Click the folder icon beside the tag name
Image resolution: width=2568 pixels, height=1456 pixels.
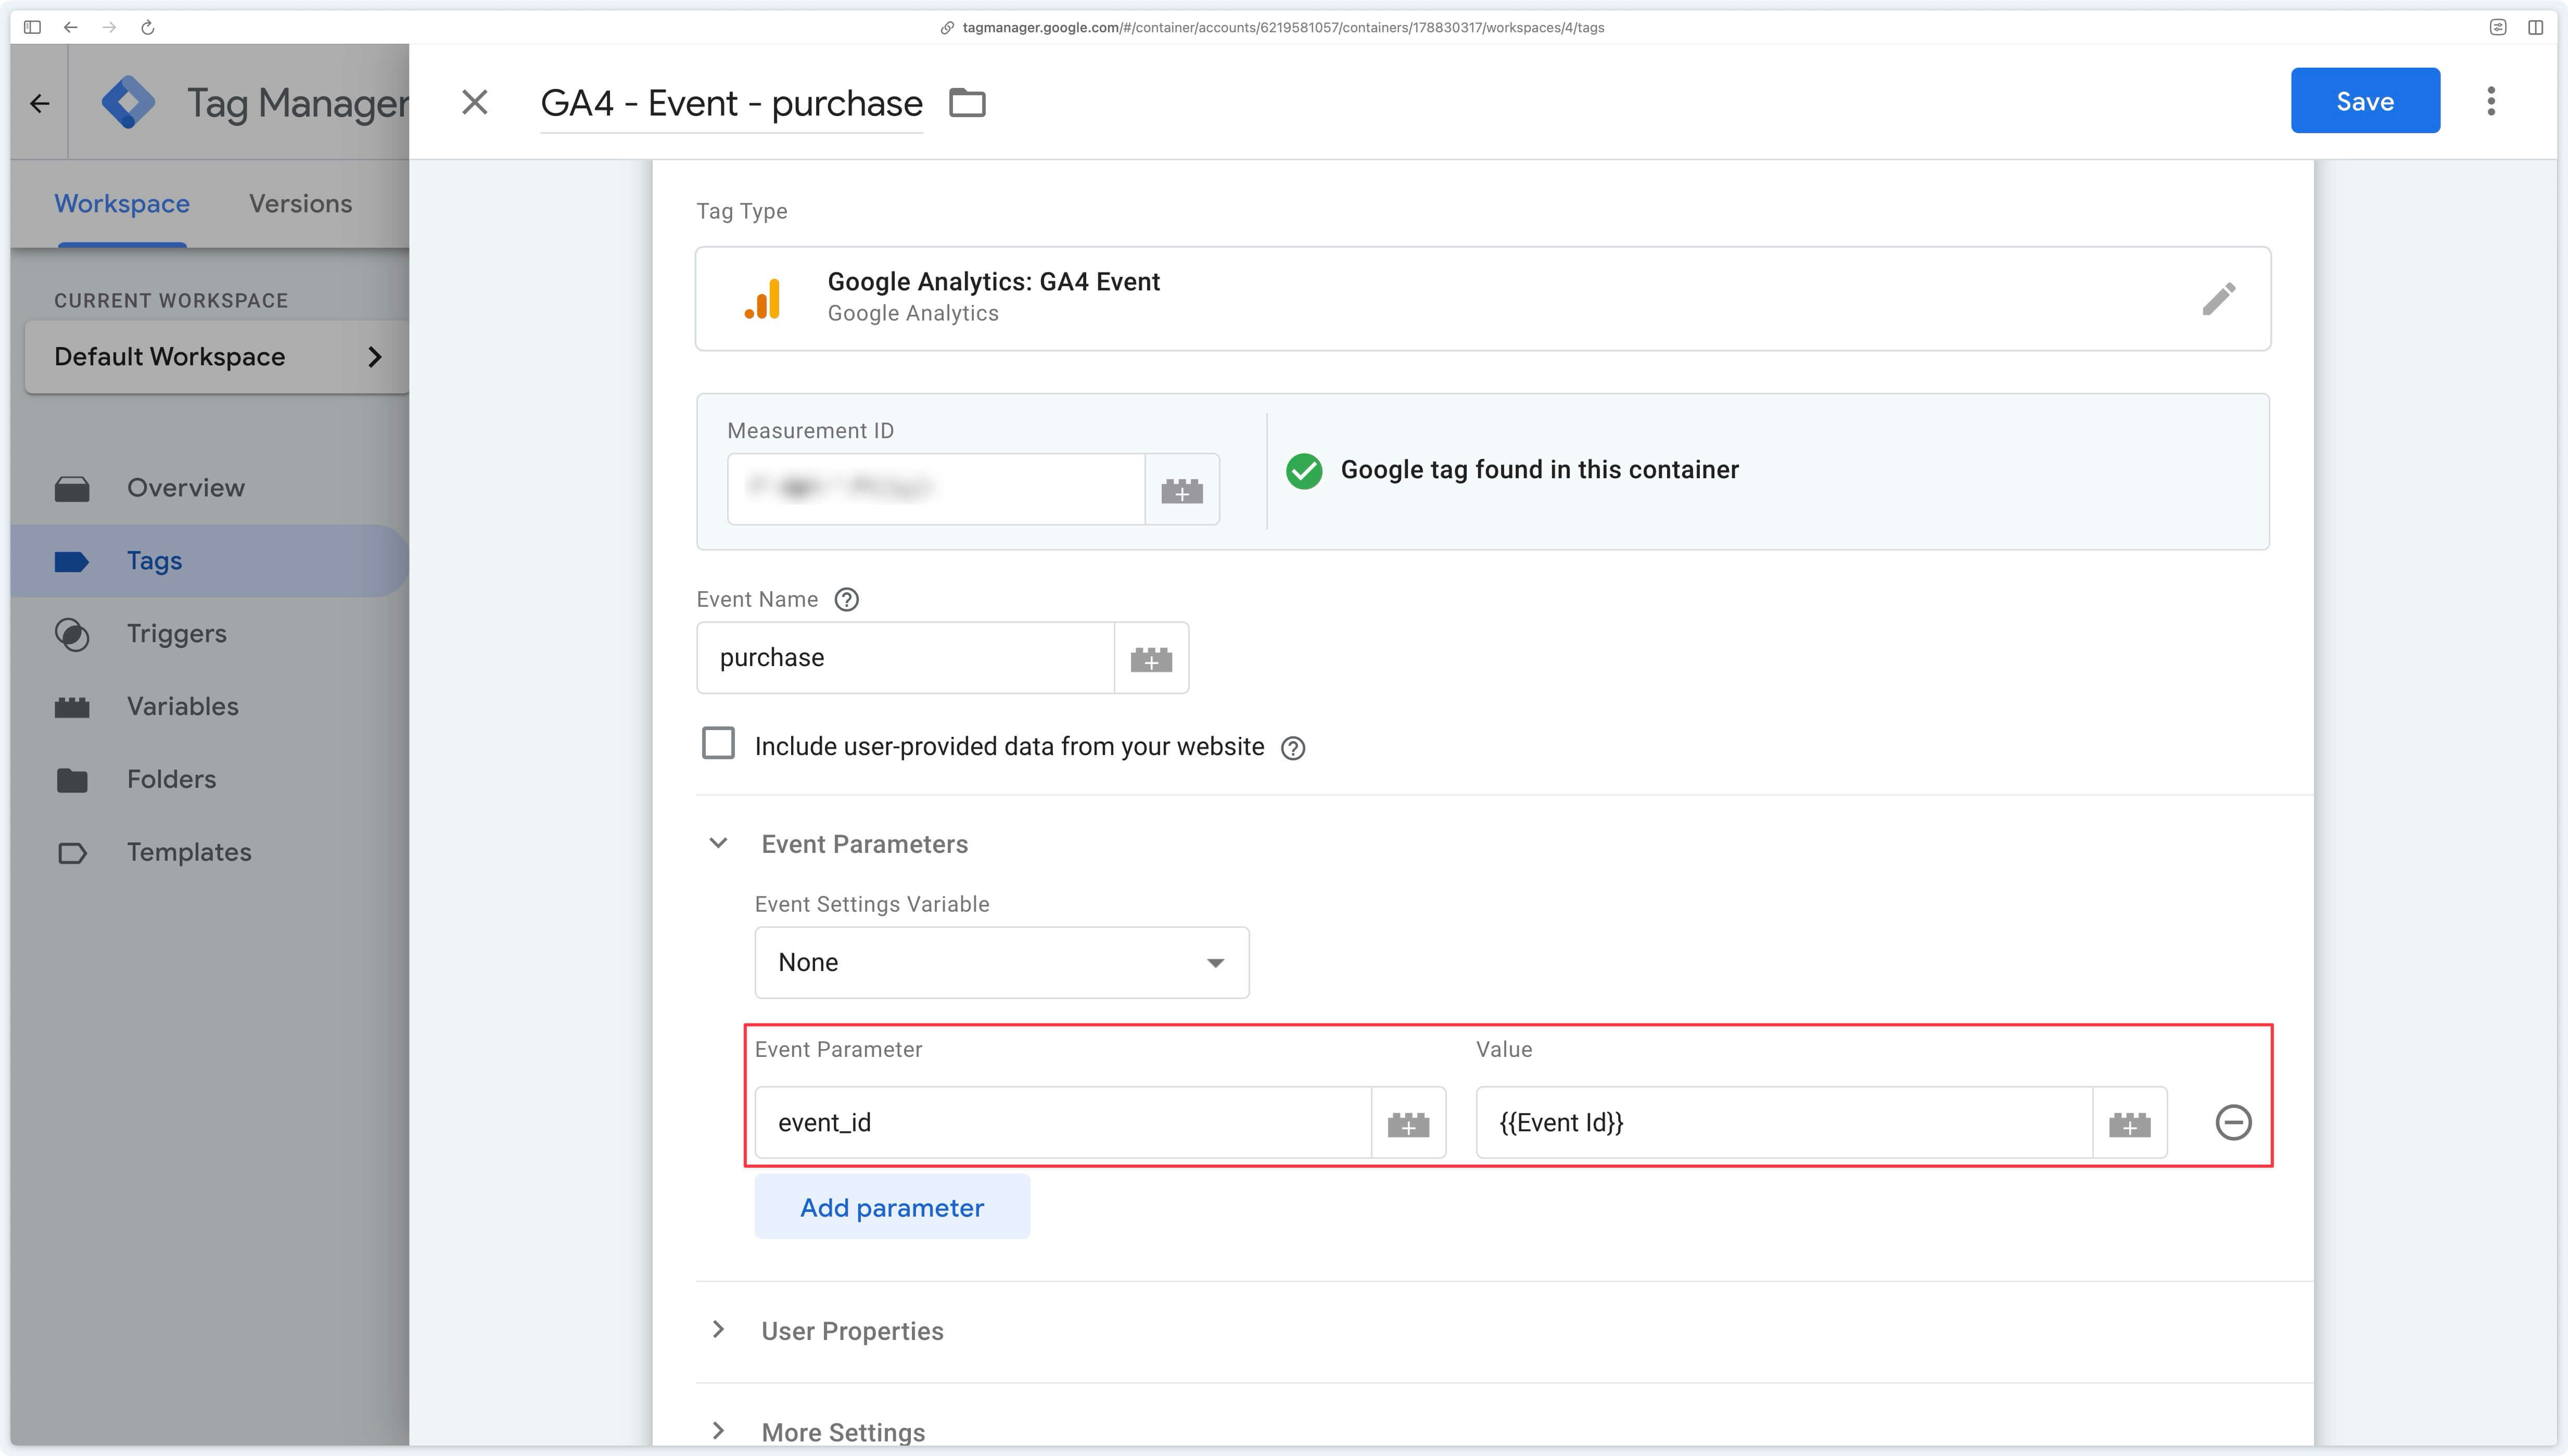pos(967,102)
